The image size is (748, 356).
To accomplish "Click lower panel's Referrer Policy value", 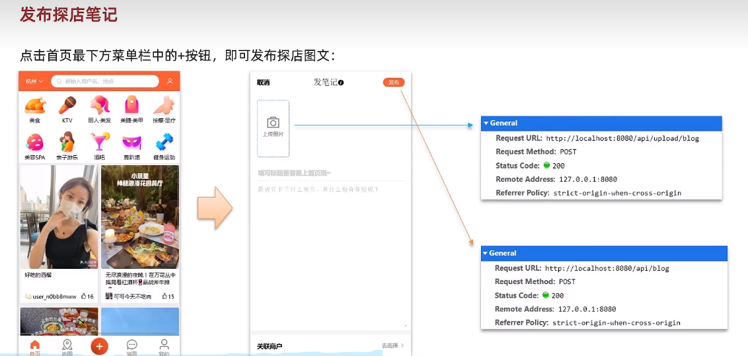I will (x=617, y=322).
